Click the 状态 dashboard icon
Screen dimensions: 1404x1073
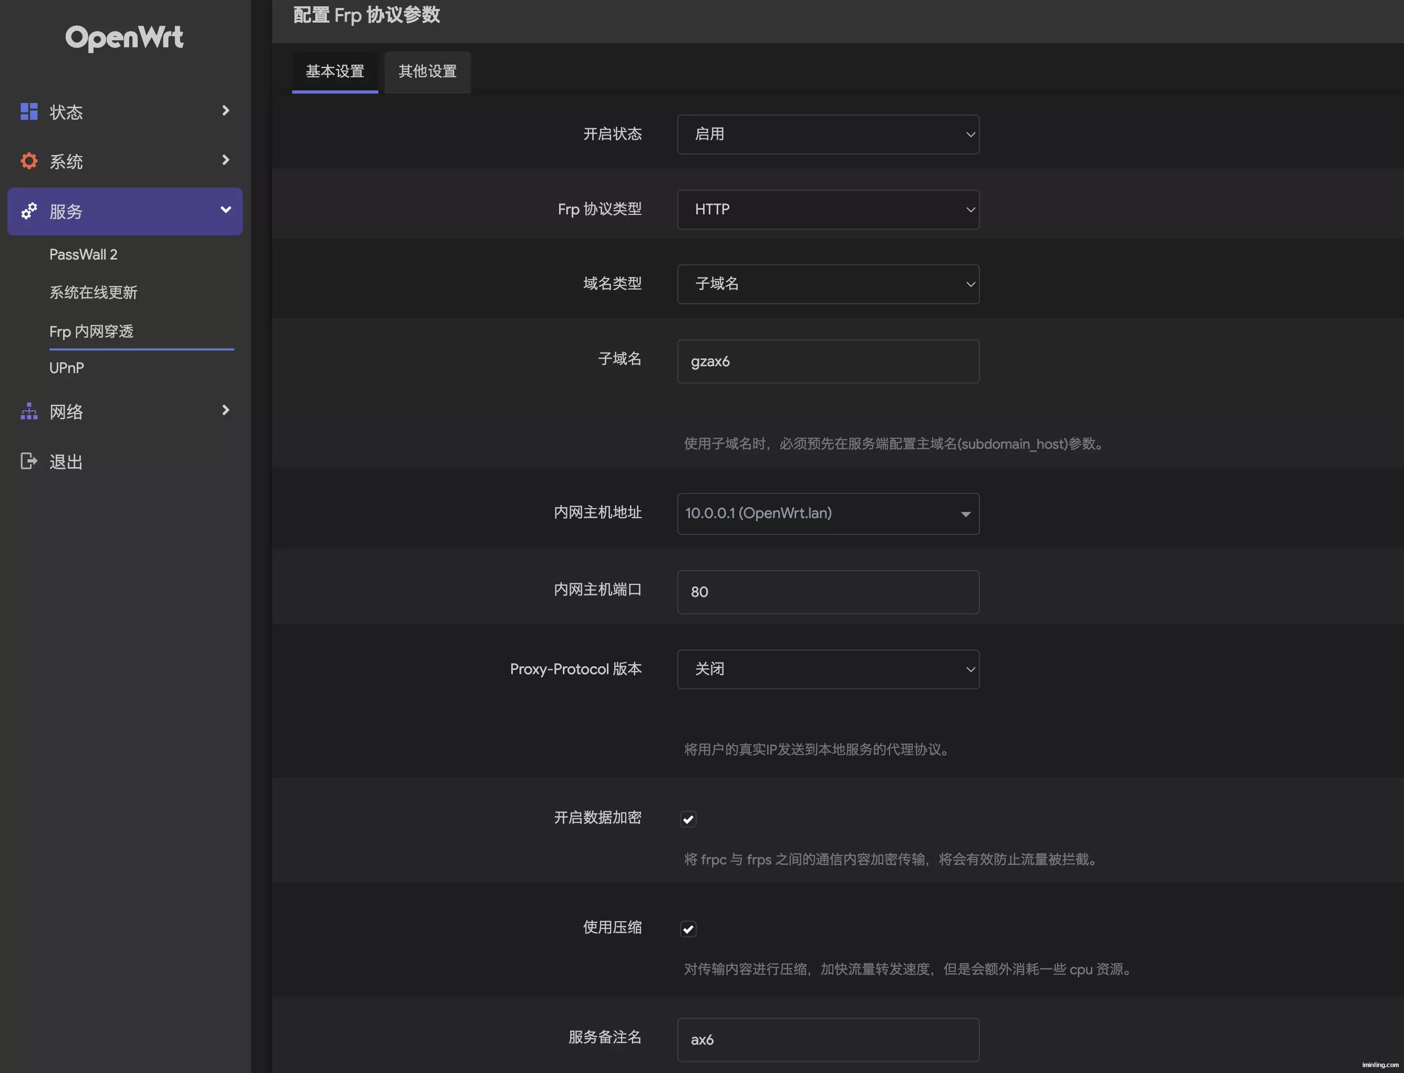pos(29,112)
